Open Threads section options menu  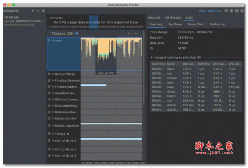click(x=129, y=33)
